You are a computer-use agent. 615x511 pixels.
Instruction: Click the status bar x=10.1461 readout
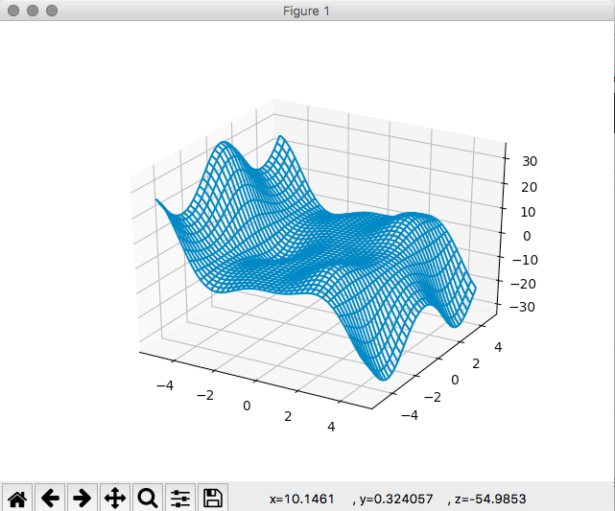[x=301, y=499]
